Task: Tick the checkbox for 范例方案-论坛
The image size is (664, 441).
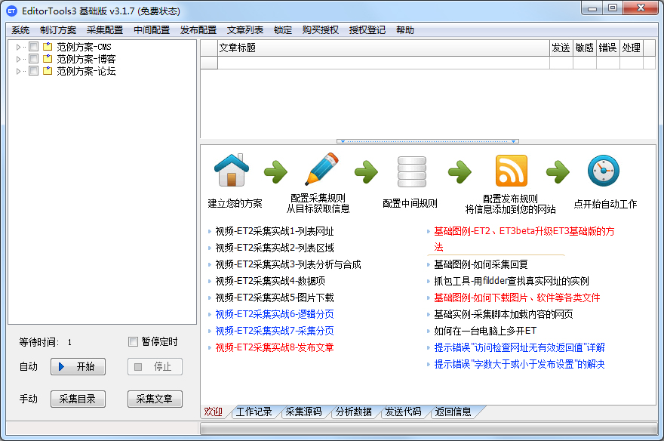Action: point(33,71)
